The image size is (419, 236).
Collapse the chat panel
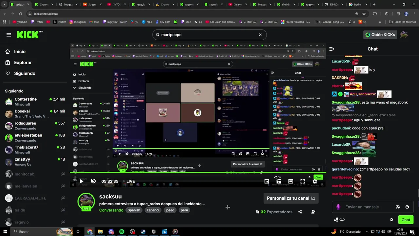[332, 49]
